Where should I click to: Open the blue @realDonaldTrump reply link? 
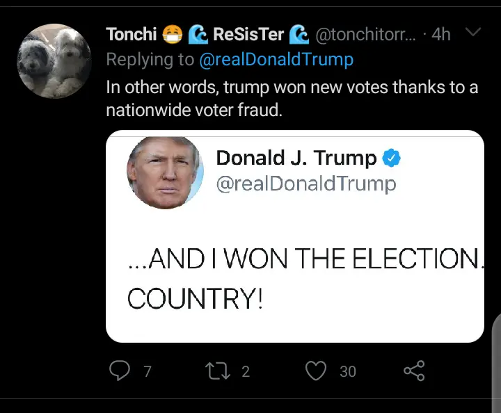click(x=276, y=60)
